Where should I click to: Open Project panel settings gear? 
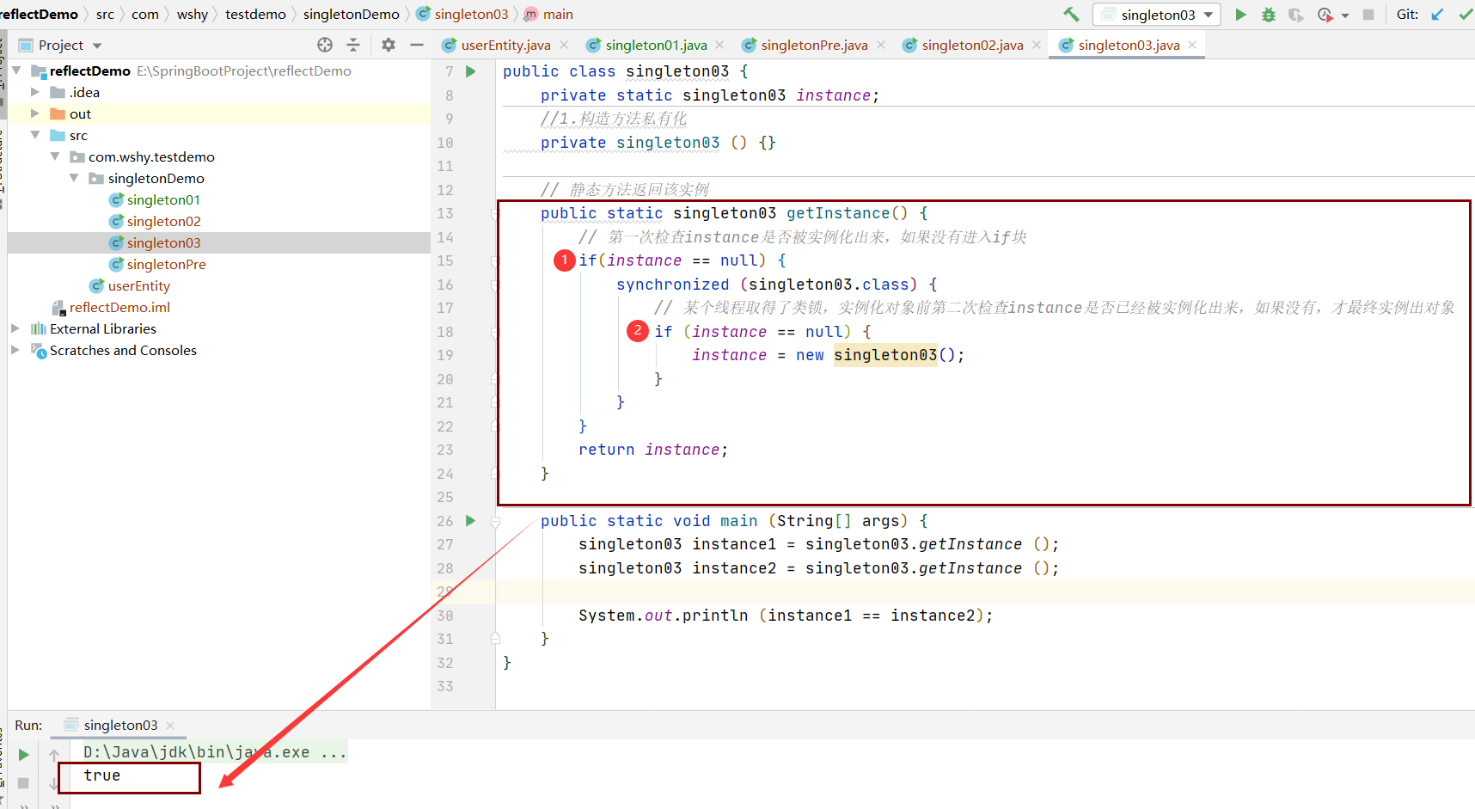(389, 45)
